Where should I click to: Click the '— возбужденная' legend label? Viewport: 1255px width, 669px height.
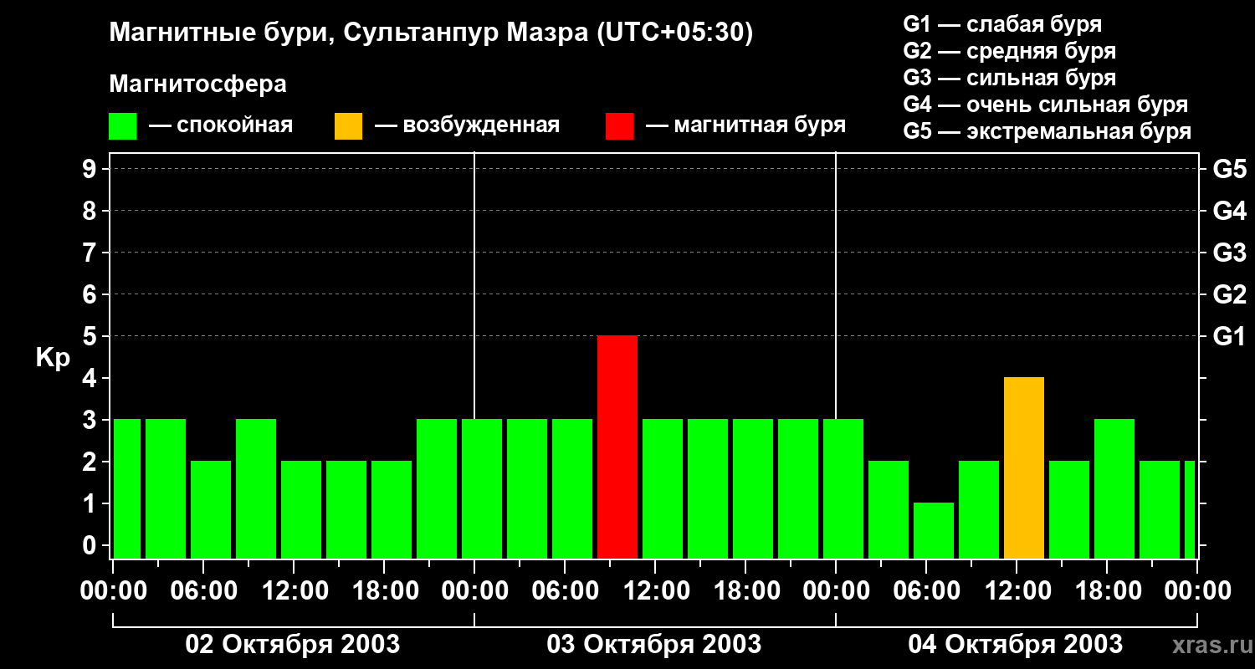click(x=467, y=126)
